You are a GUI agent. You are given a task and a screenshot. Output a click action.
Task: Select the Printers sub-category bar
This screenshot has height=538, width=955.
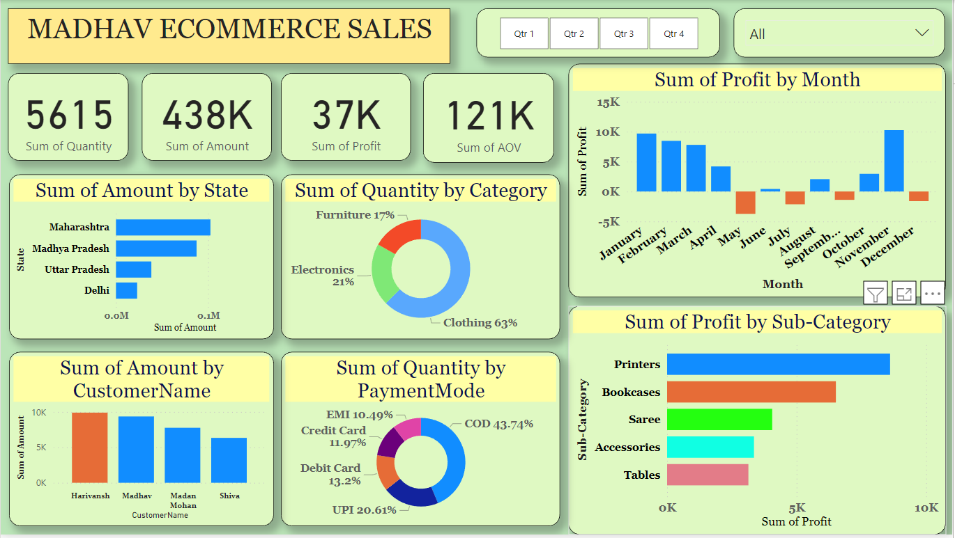[778, 365]
